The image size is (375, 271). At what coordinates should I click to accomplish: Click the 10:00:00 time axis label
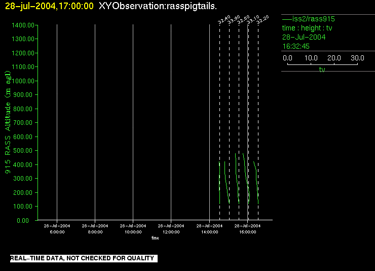133,232
